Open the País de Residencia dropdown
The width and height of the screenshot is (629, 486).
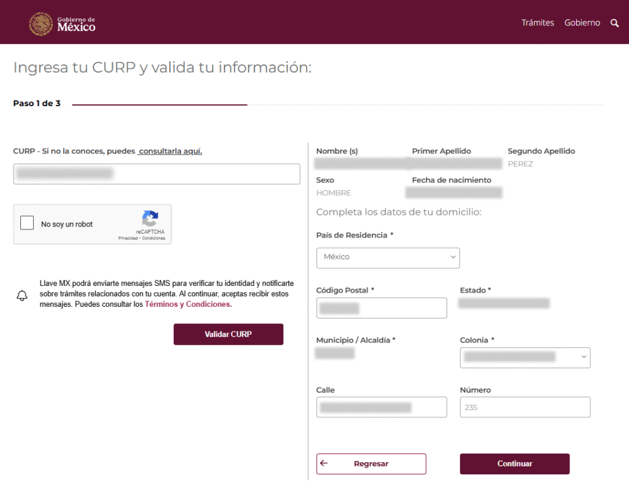(388, 258)
